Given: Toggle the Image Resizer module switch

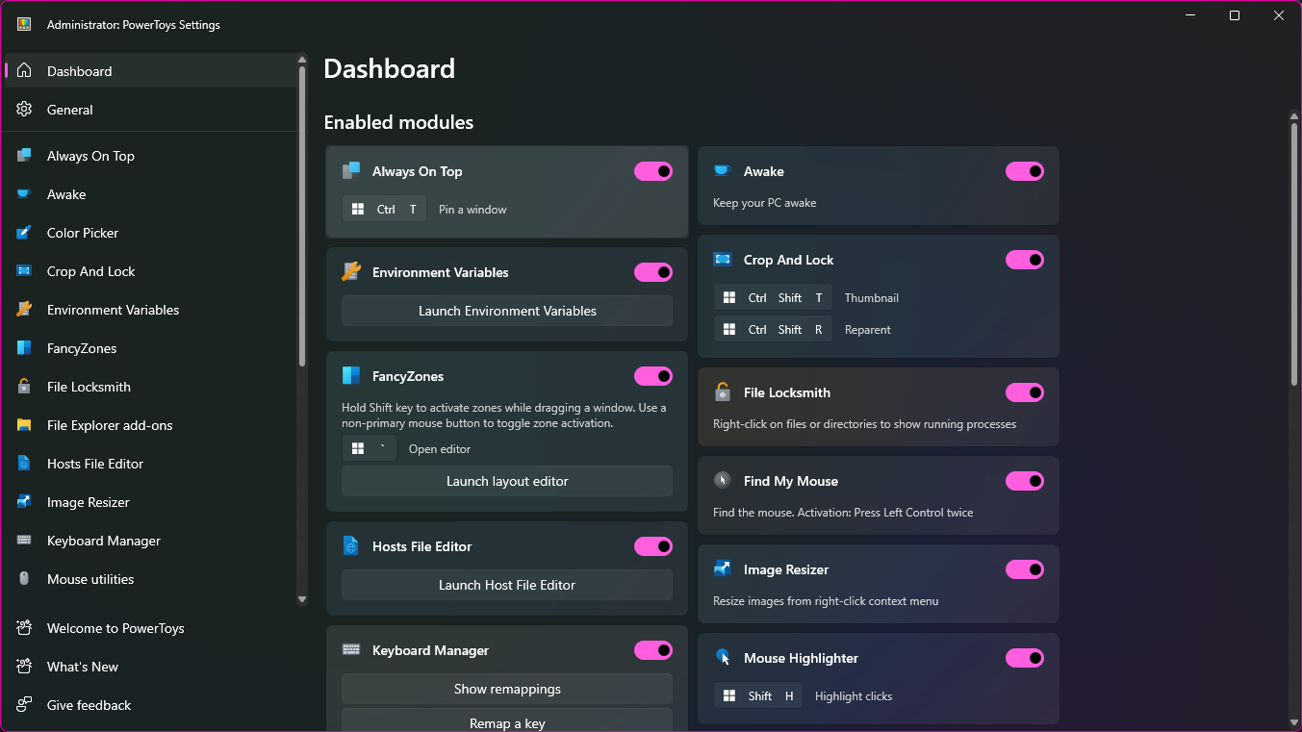Looking at the screenshot, I should click(1025, 569).
